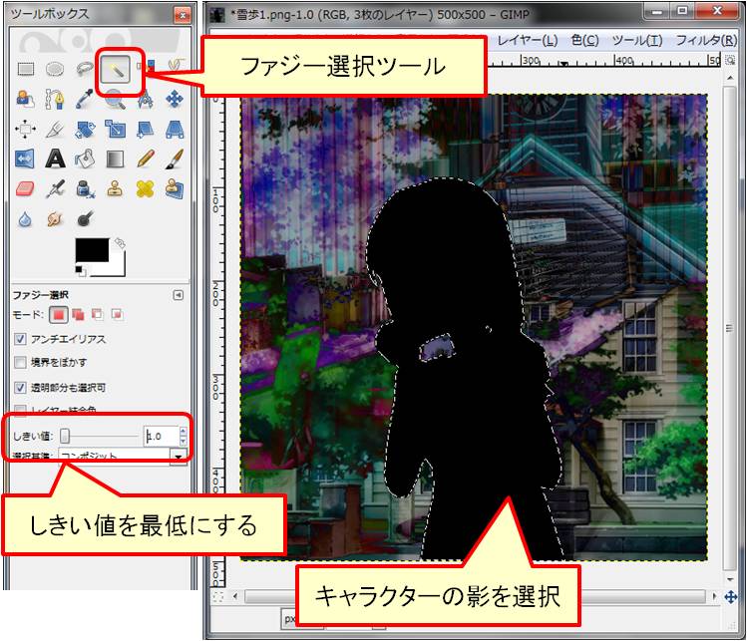Select the Scale tool
747x641 pixels.
116,129
